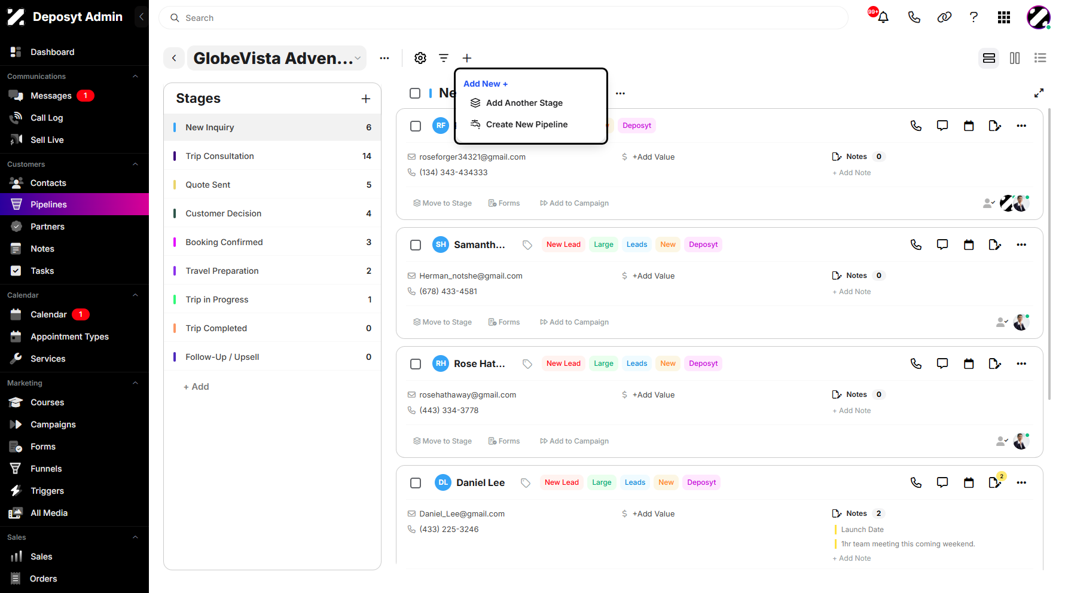This screenshot has height=593, width=1065.
Task: Switch to column board view
Action: point(1015,58)
